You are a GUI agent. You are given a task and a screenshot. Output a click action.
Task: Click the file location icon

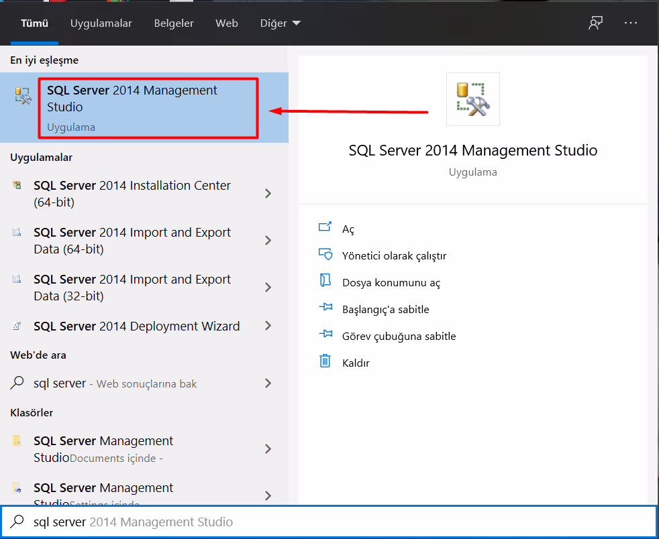coord(325,280)
